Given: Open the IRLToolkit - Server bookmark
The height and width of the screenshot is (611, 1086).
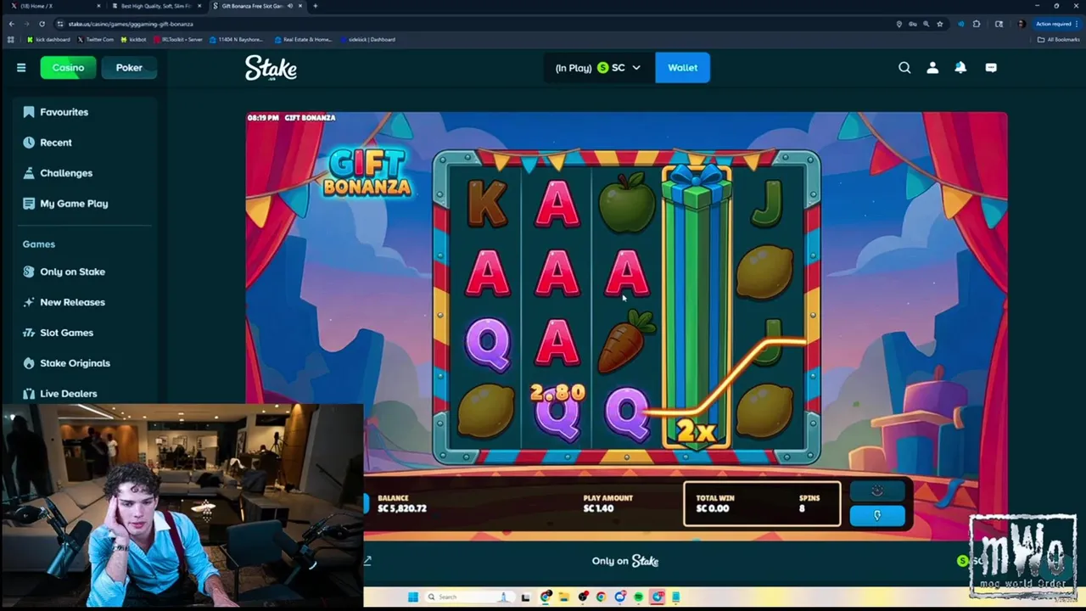Looking at the screenshot, I should click(x=179, y=39).
